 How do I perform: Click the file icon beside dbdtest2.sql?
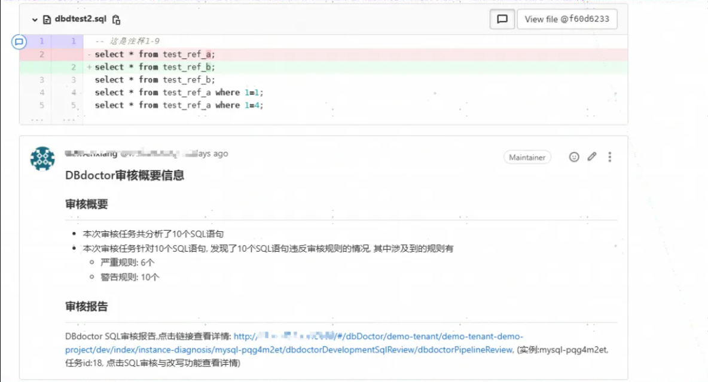tap(47, 19)
